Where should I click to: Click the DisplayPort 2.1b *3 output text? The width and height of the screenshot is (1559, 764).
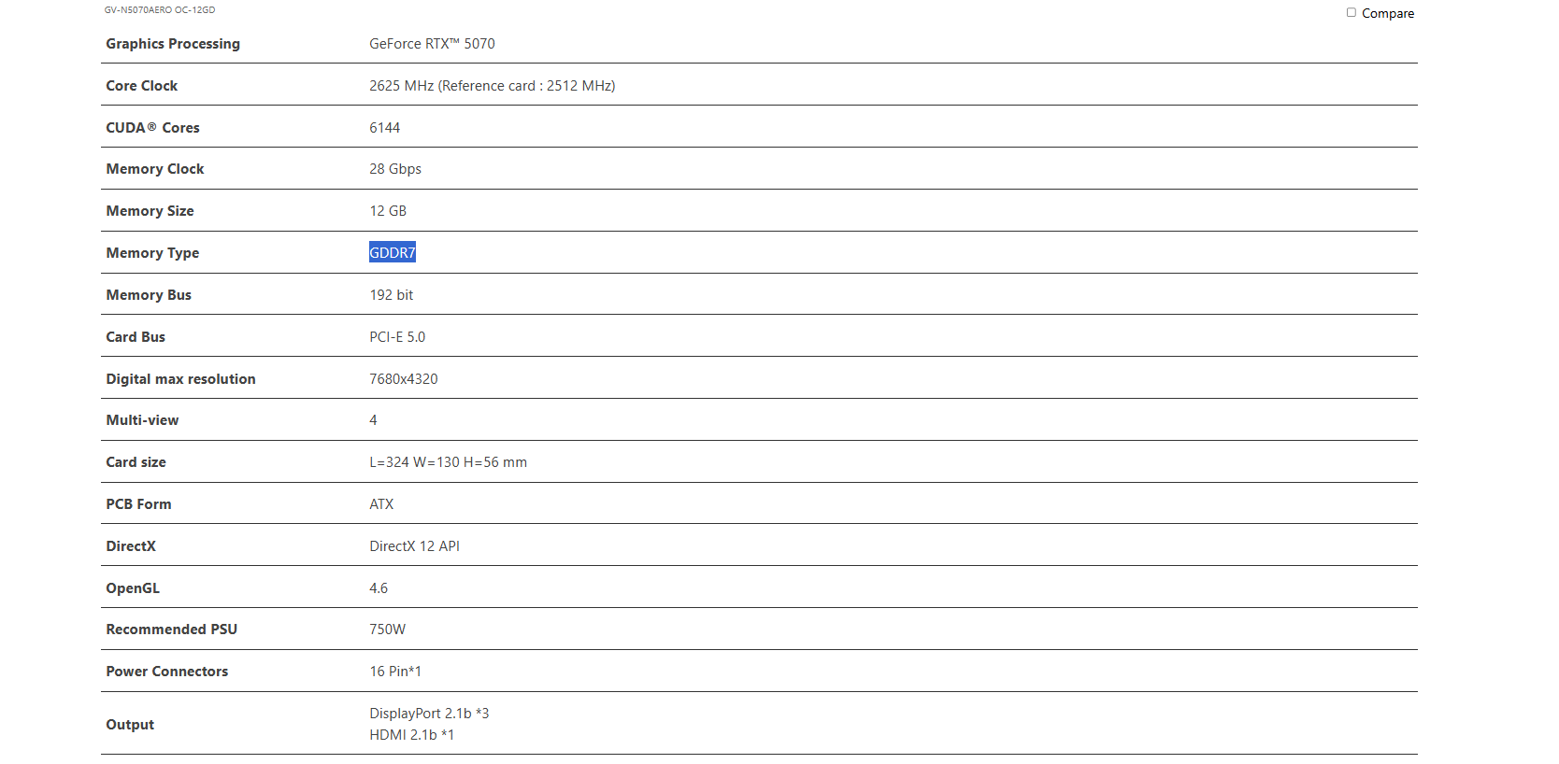[429, 714]
